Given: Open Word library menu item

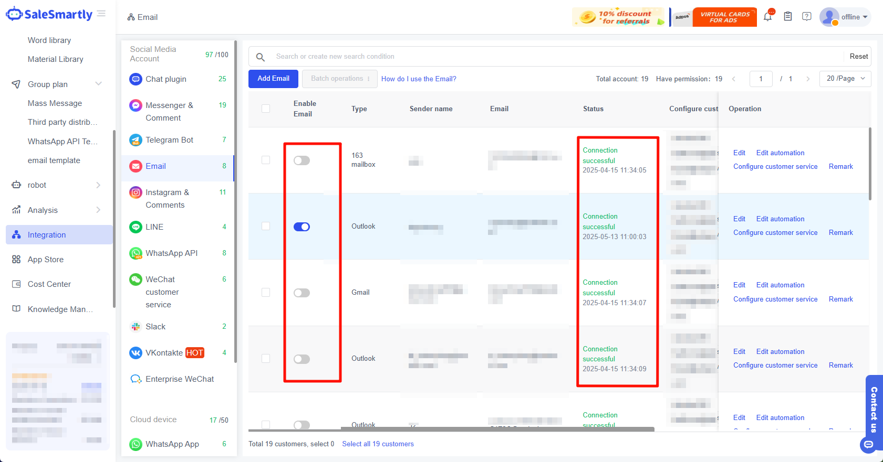Looking at the screenshot, I should [49, 40].
